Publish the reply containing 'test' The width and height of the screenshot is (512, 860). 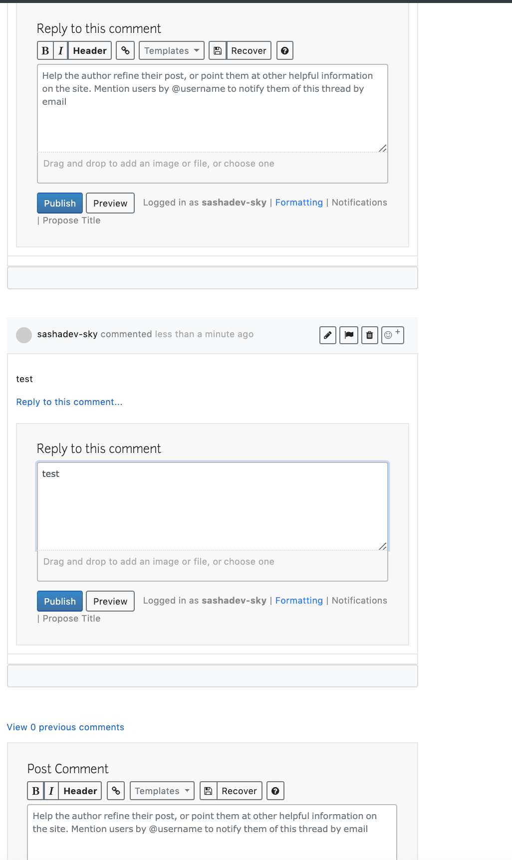[x=59, y=601]
